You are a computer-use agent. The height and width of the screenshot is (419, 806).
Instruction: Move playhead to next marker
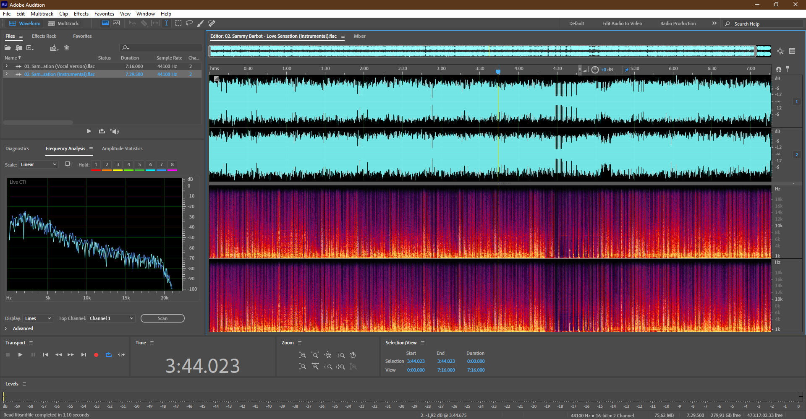(84, 355)
